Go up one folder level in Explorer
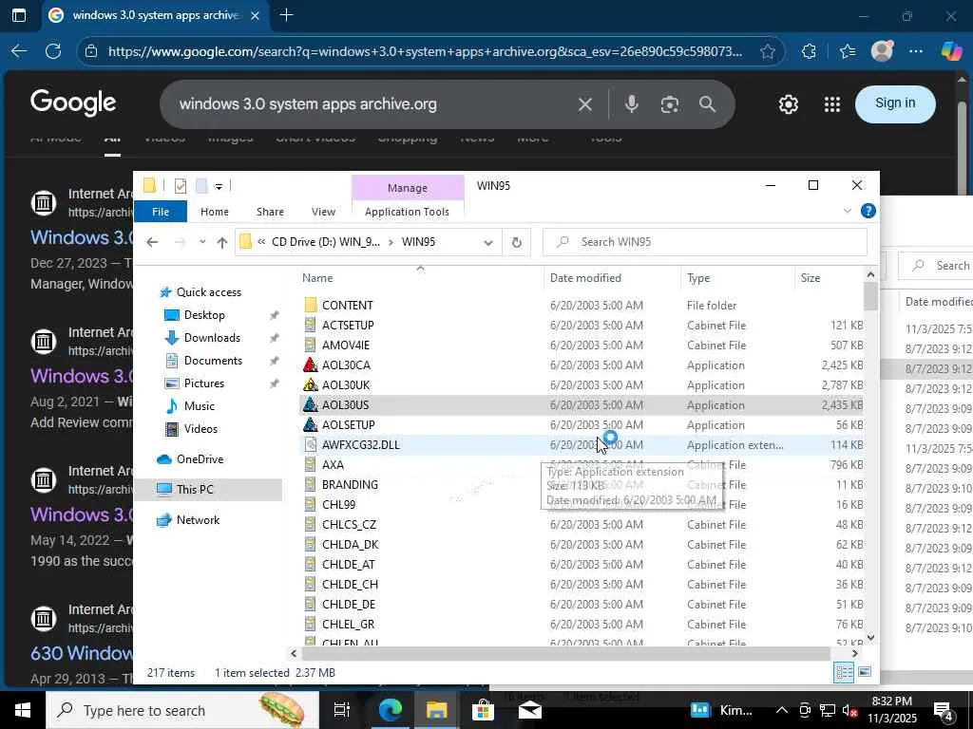The width and height of the screenshot is (973, 729). pyautogui.click(x=222, y=242)
